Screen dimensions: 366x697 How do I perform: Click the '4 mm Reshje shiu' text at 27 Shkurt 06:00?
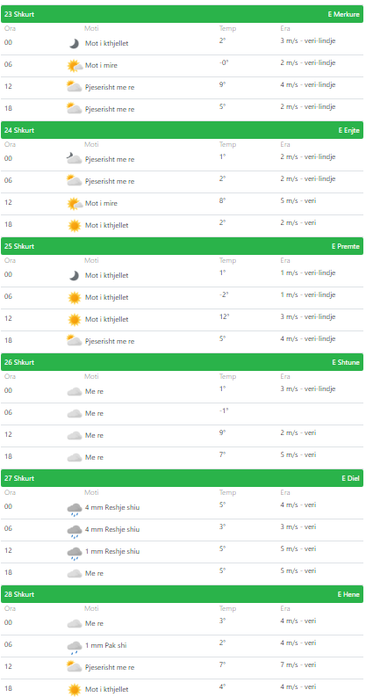pos(112,529)
